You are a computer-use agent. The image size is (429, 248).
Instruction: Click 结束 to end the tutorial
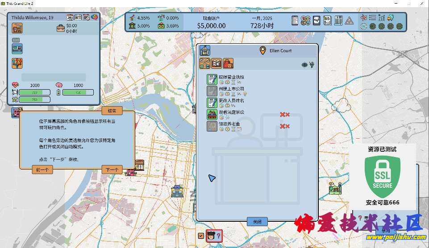coord(112,111)
